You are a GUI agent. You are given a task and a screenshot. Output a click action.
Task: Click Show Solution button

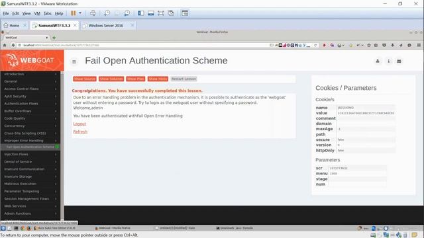click(x=111, y=79)
